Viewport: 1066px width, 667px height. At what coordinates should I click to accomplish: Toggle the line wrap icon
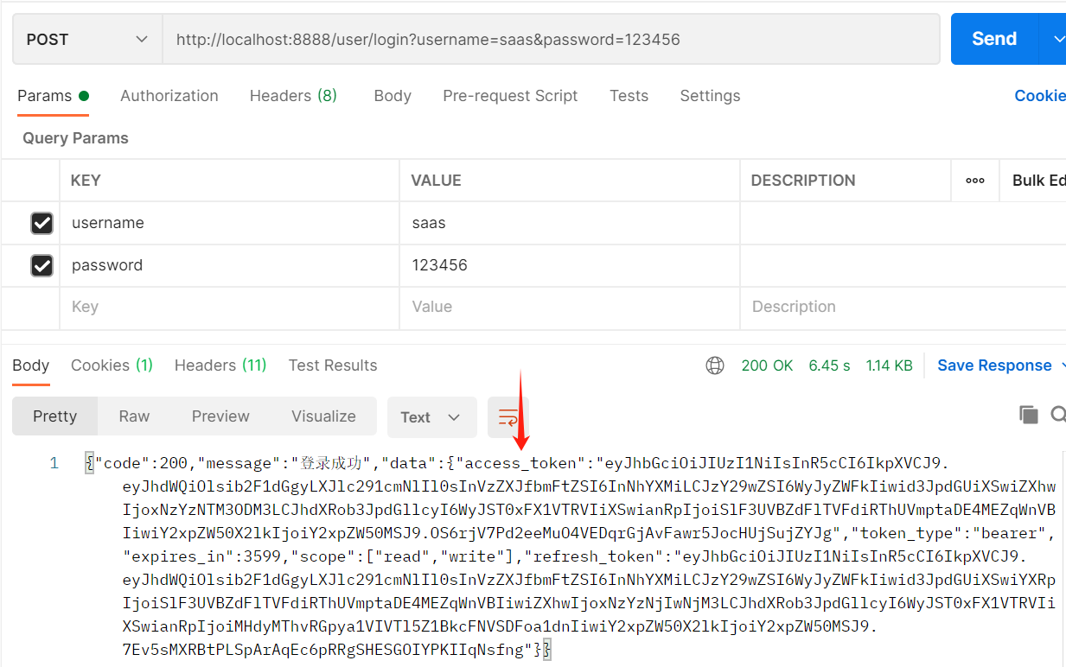507,417
